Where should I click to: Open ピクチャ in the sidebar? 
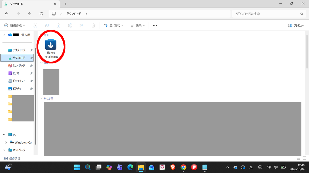pos(17,89)
